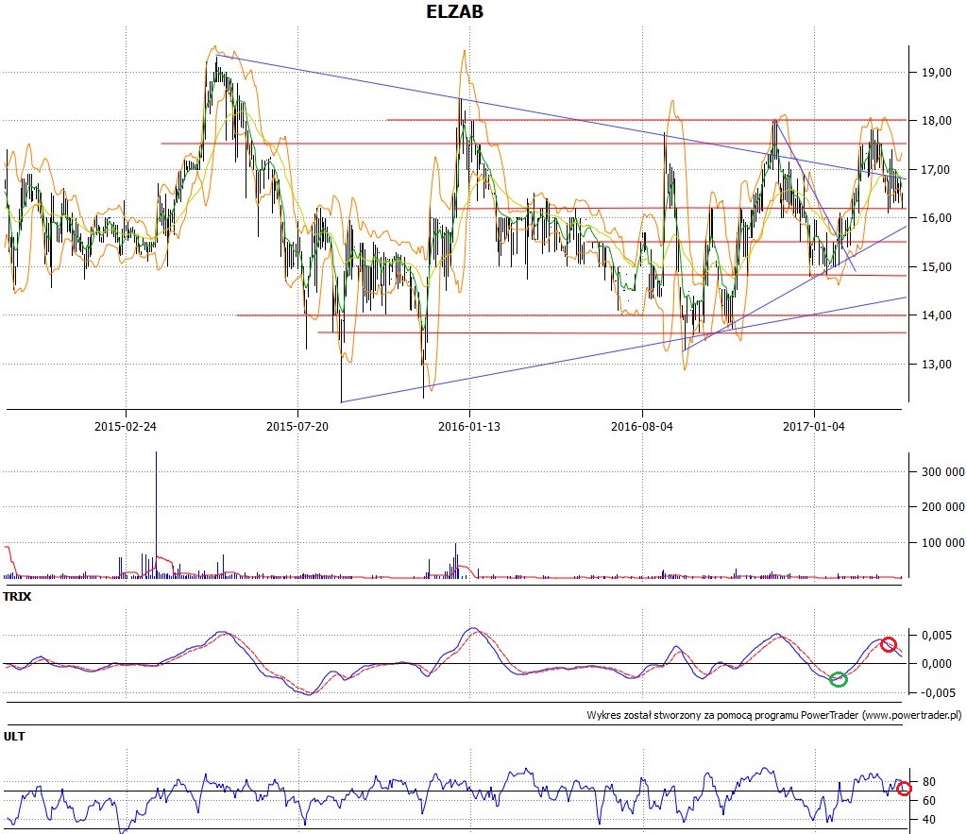Viewport: 967px width, 834px height.
Task: Click the ULT indicator label
Action: click(x=14, y=736)
